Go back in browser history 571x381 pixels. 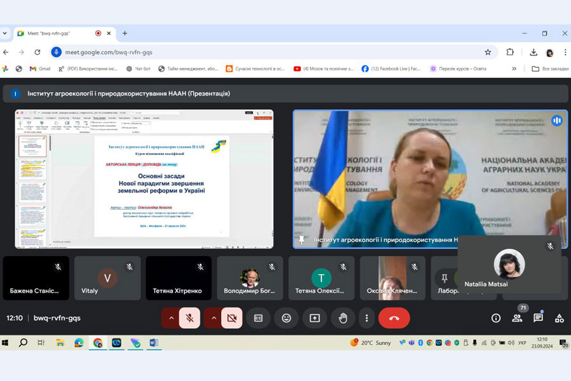(x=6, y=52)
